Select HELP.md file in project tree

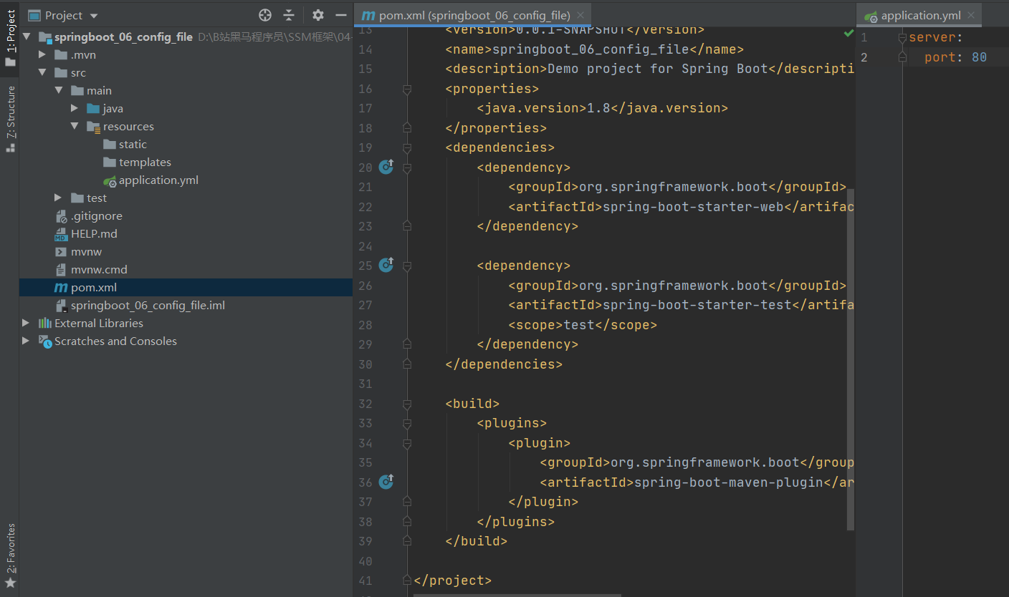coord(94,234)
